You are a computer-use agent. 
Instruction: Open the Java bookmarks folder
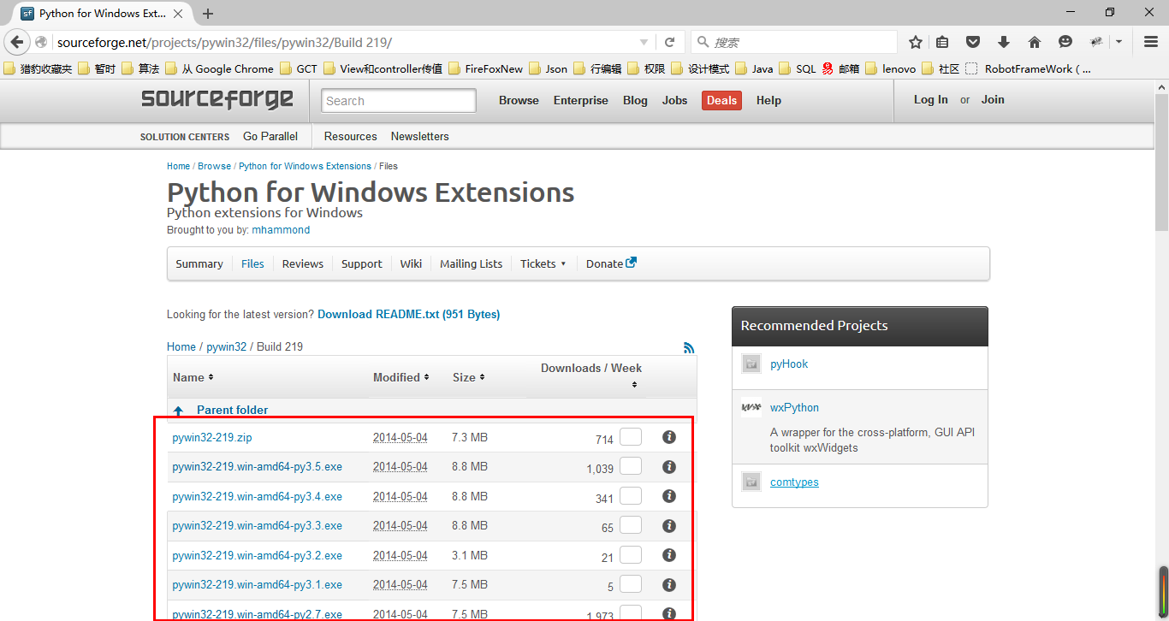tap(755, 68)
